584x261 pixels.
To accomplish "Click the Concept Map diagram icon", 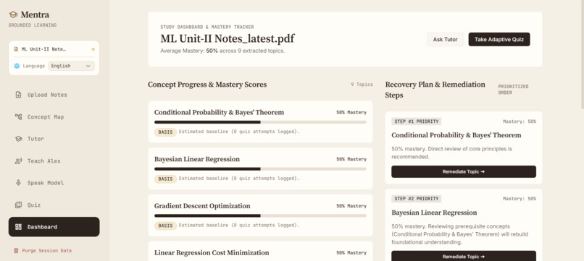I will click(18, 116).
